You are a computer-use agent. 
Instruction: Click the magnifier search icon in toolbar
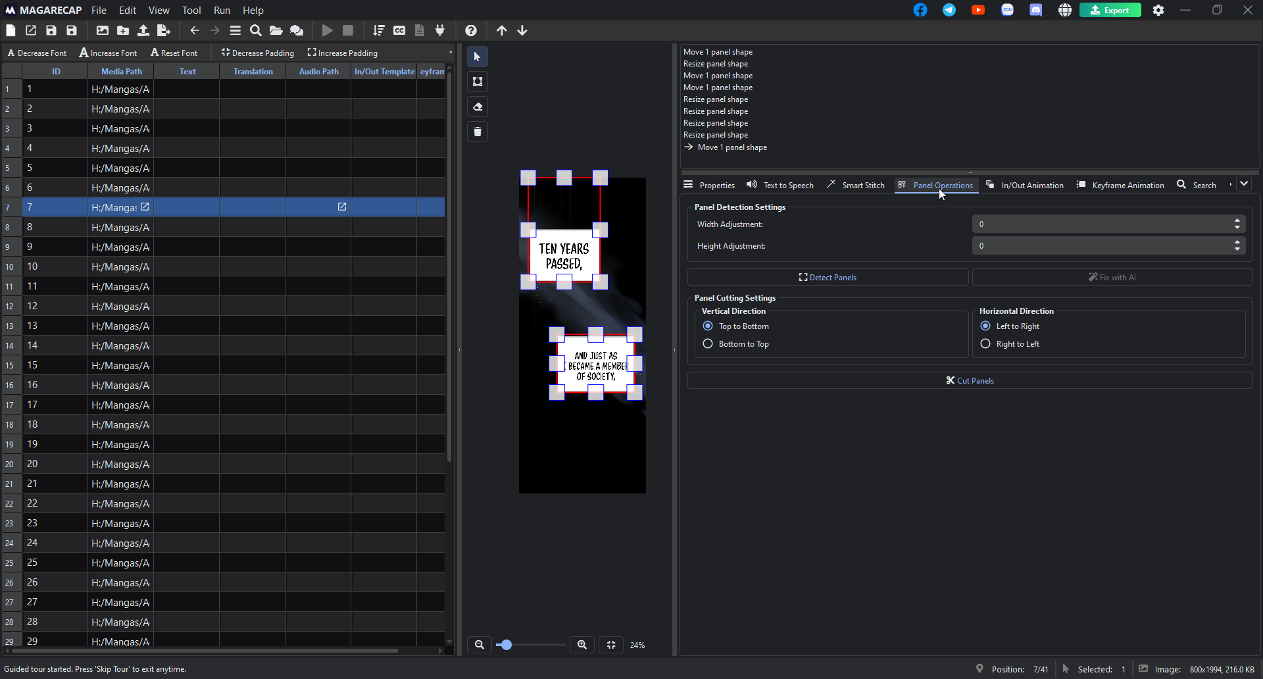point(256,30)
